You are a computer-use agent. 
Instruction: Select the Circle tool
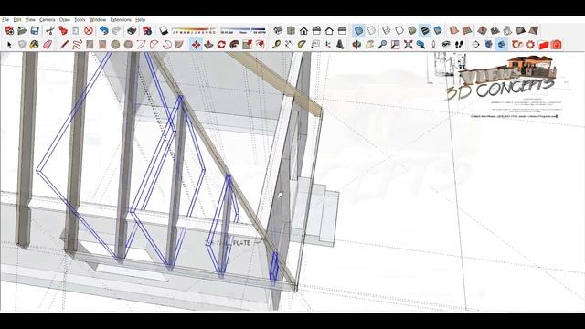(x=115, y=45)
